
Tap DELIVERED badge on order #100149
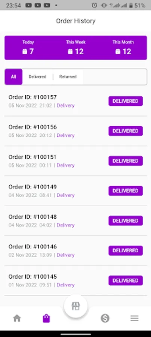pos(126,191)
